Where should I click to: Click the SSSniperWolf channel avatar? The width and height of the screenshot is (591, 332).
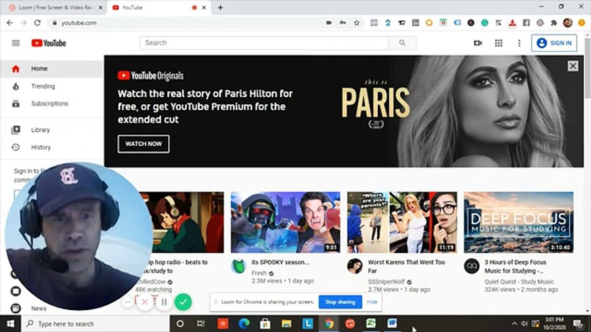tap(355, 266)
